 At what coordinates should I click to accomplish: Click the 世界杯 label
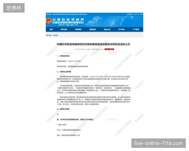pos(14,8)
